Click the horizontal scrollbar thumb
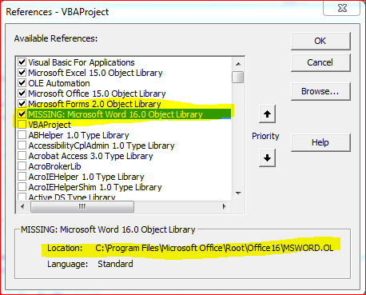This screenshot has height=295, width=366. 82,206
